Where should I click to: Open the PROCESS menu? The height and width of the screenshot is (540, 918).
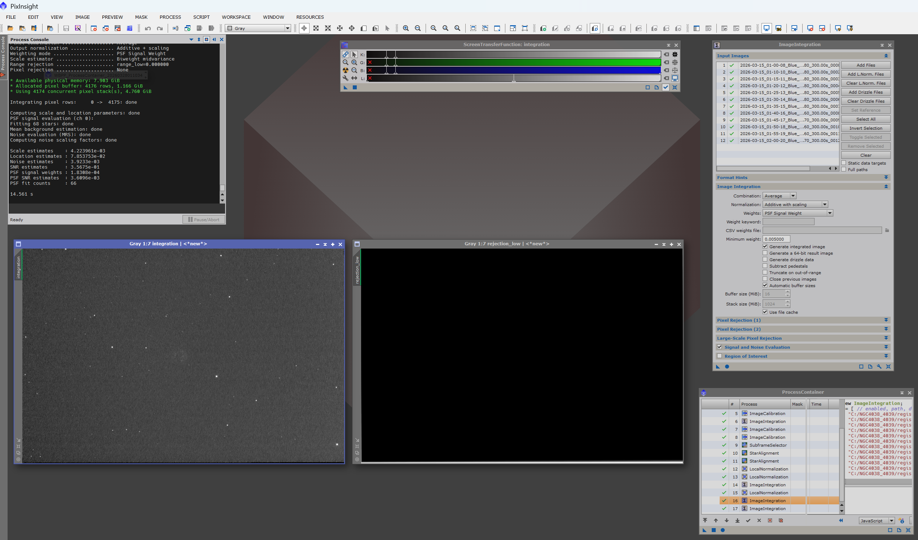click(170, 17)
